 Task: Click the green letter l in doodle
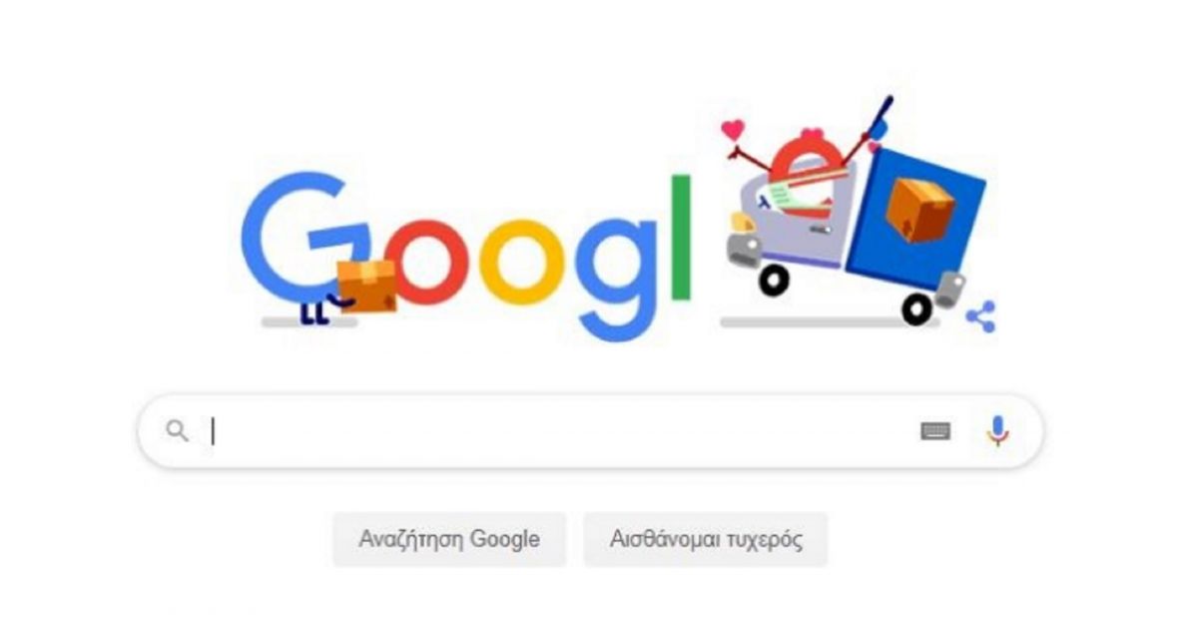[x=681, y=237]
